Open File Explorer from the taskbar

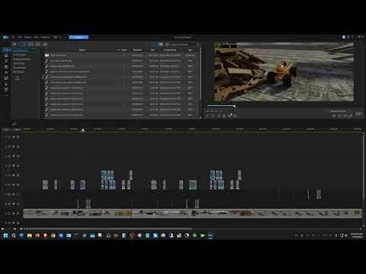click(x=30, y=235)
